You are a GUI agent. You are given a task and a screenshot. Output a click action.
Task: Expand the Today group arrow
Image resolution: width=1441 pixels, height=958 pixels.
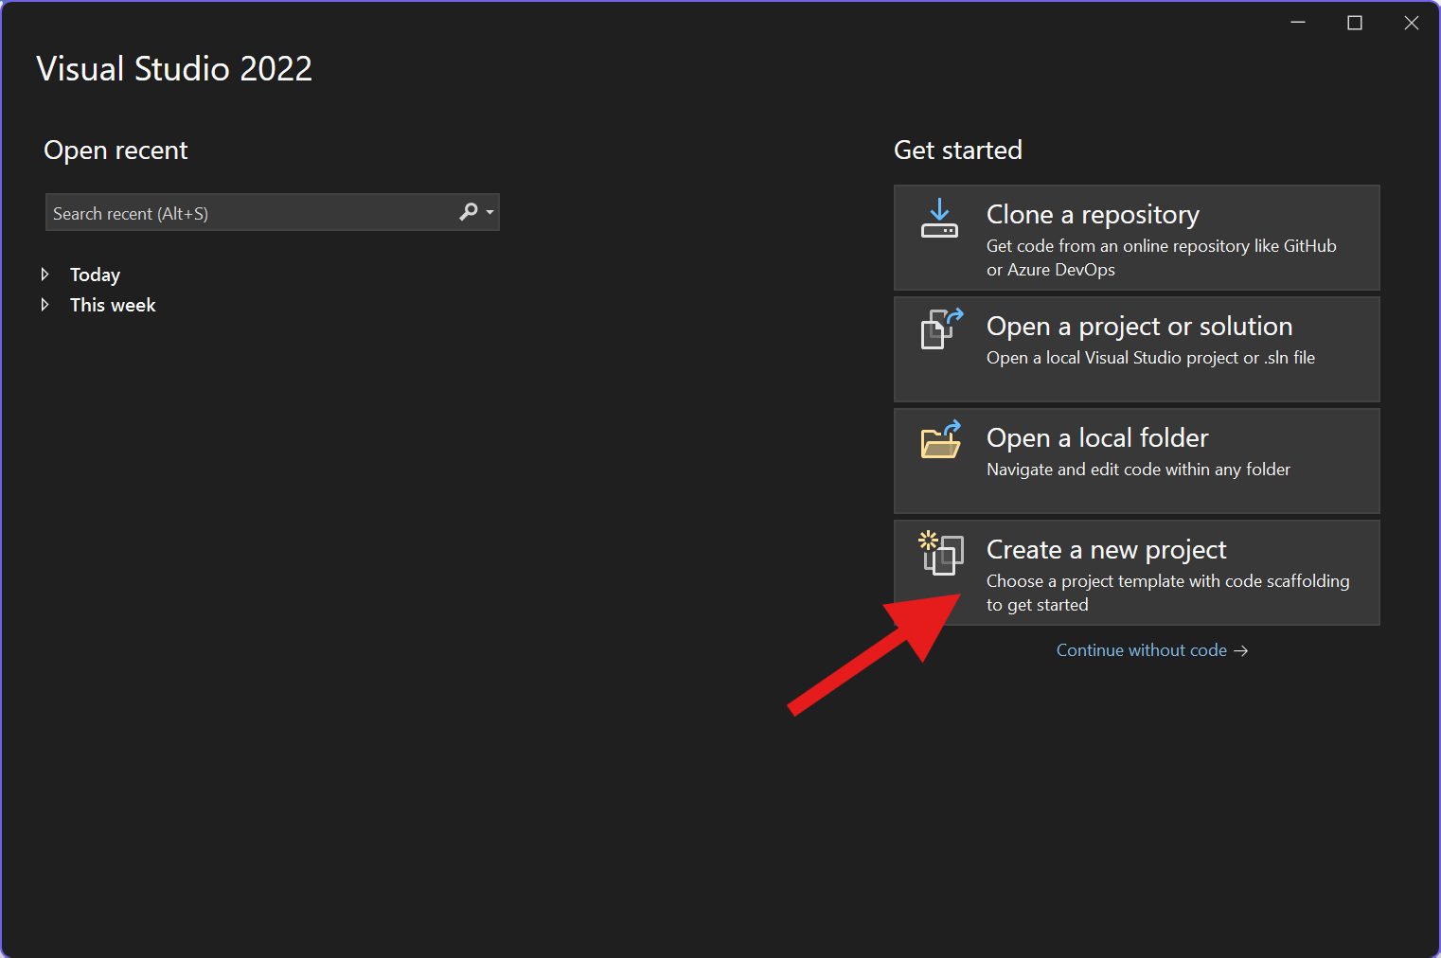[x=44, y=275]
